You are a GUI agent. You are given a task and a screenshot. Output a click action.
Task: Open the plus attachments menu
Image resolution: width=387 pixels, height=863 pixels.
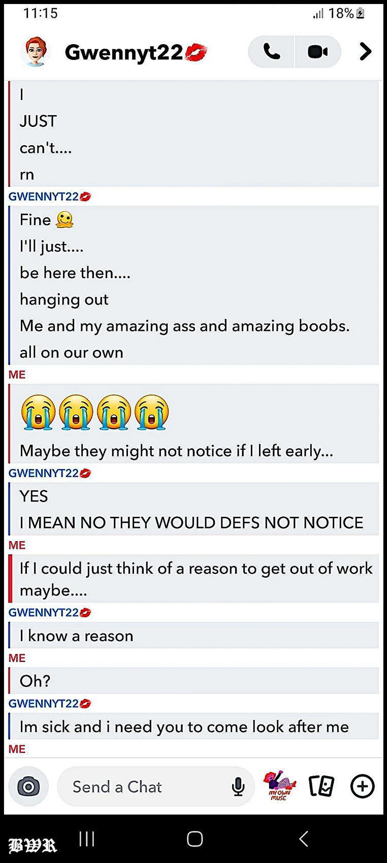(363, 786)
